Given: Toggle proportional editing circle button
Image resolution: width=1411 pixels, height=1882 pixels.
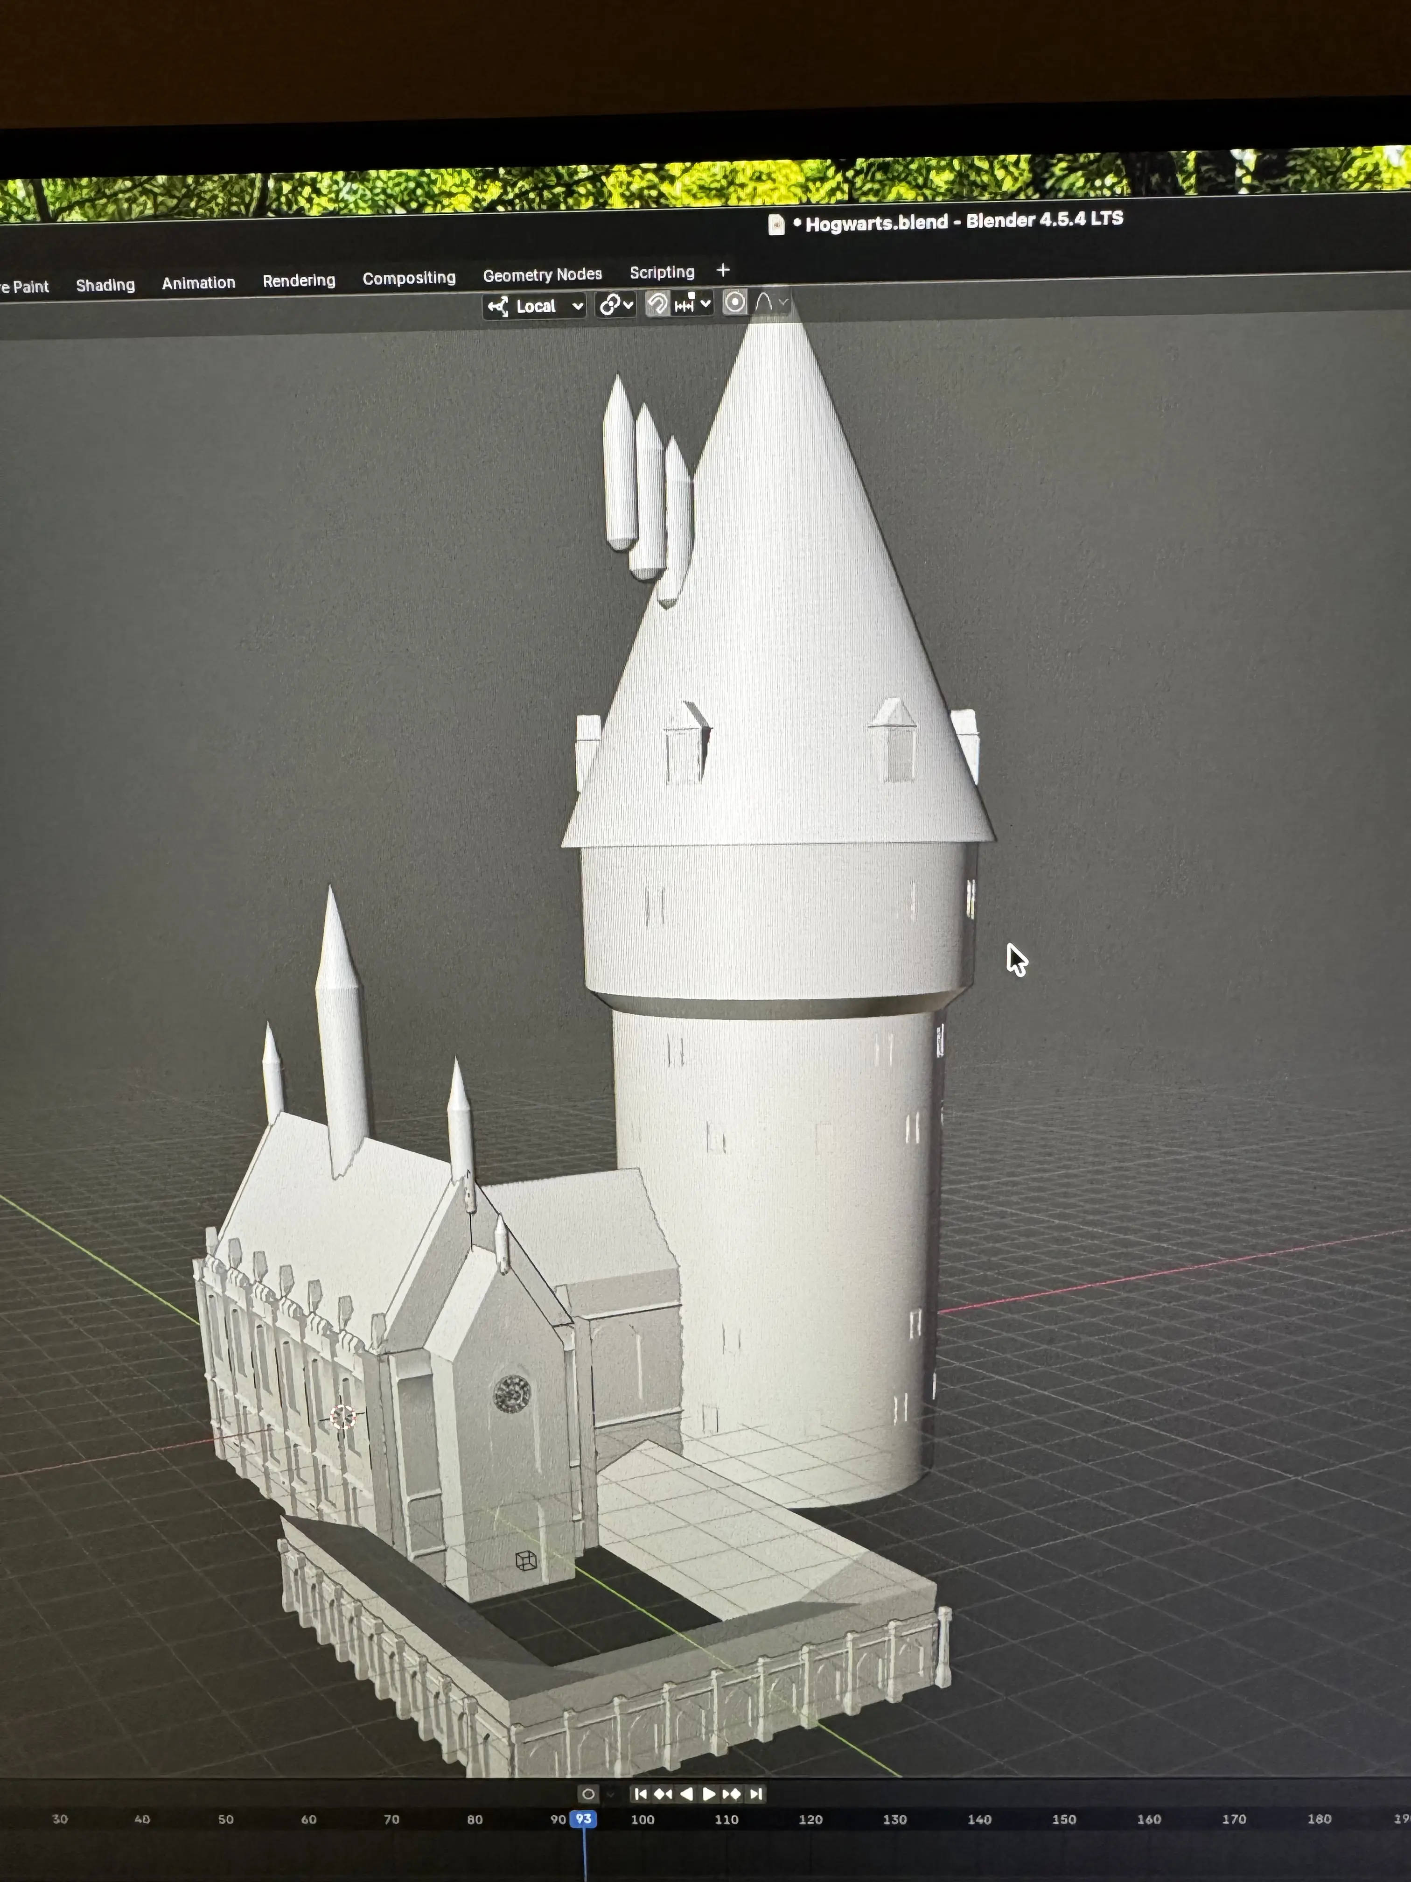Looking at the screenshot, I should (735, 303).
